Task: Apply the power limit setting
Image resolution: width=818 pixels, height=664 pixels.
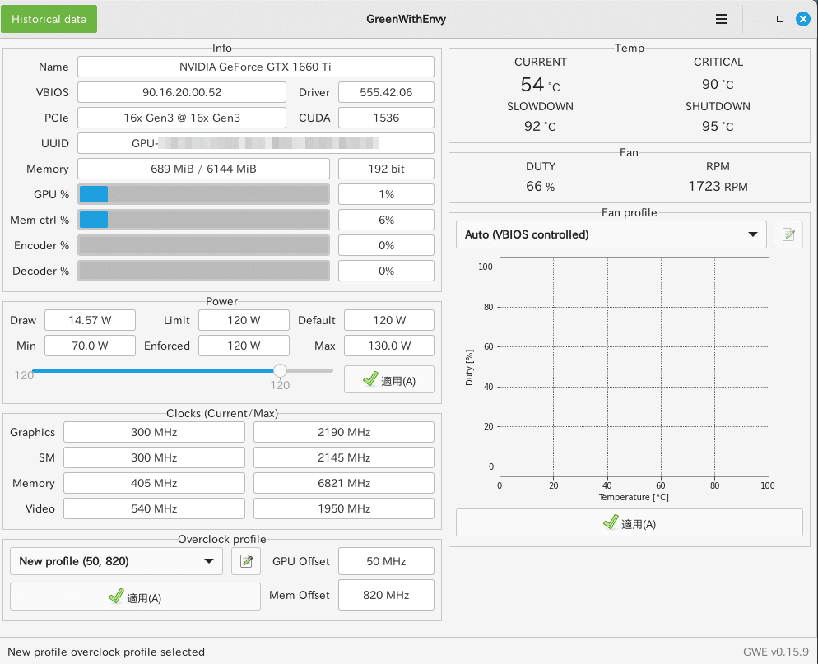Action: [389, 380]
